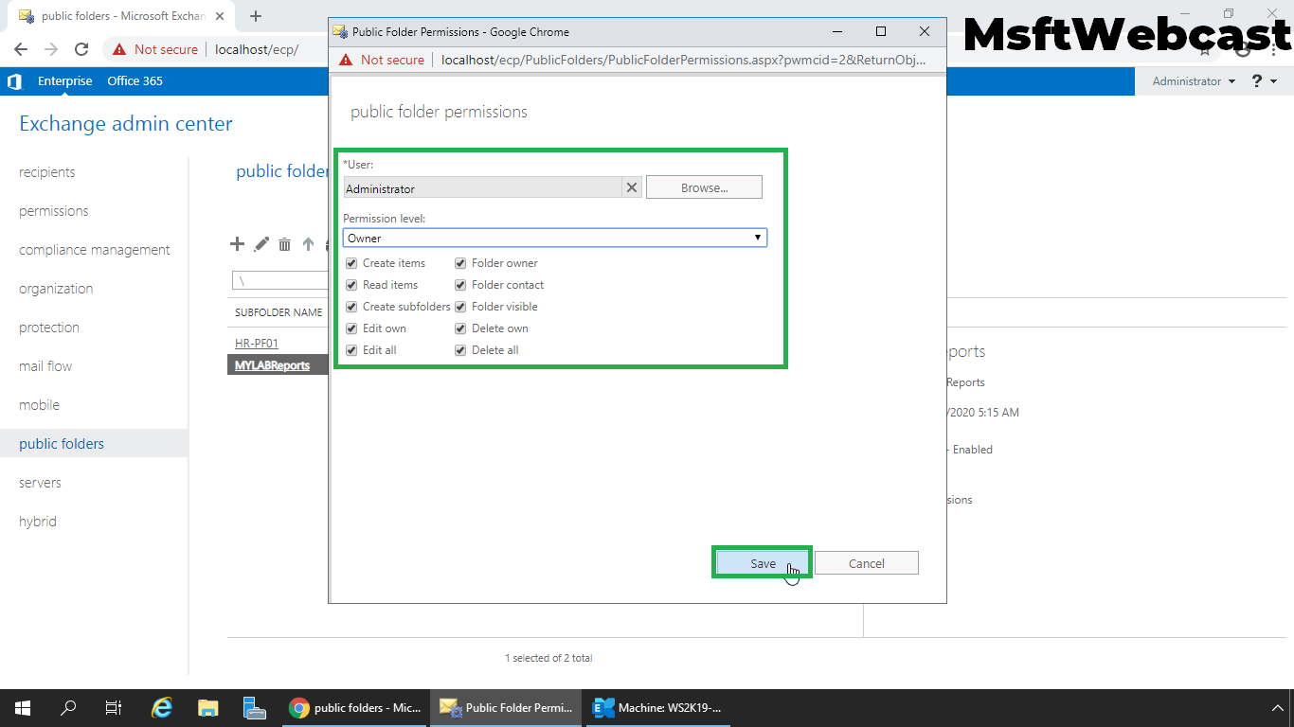Open the Permission level dropdown
Screen dimensions: 1294x727
click(757, 238)
